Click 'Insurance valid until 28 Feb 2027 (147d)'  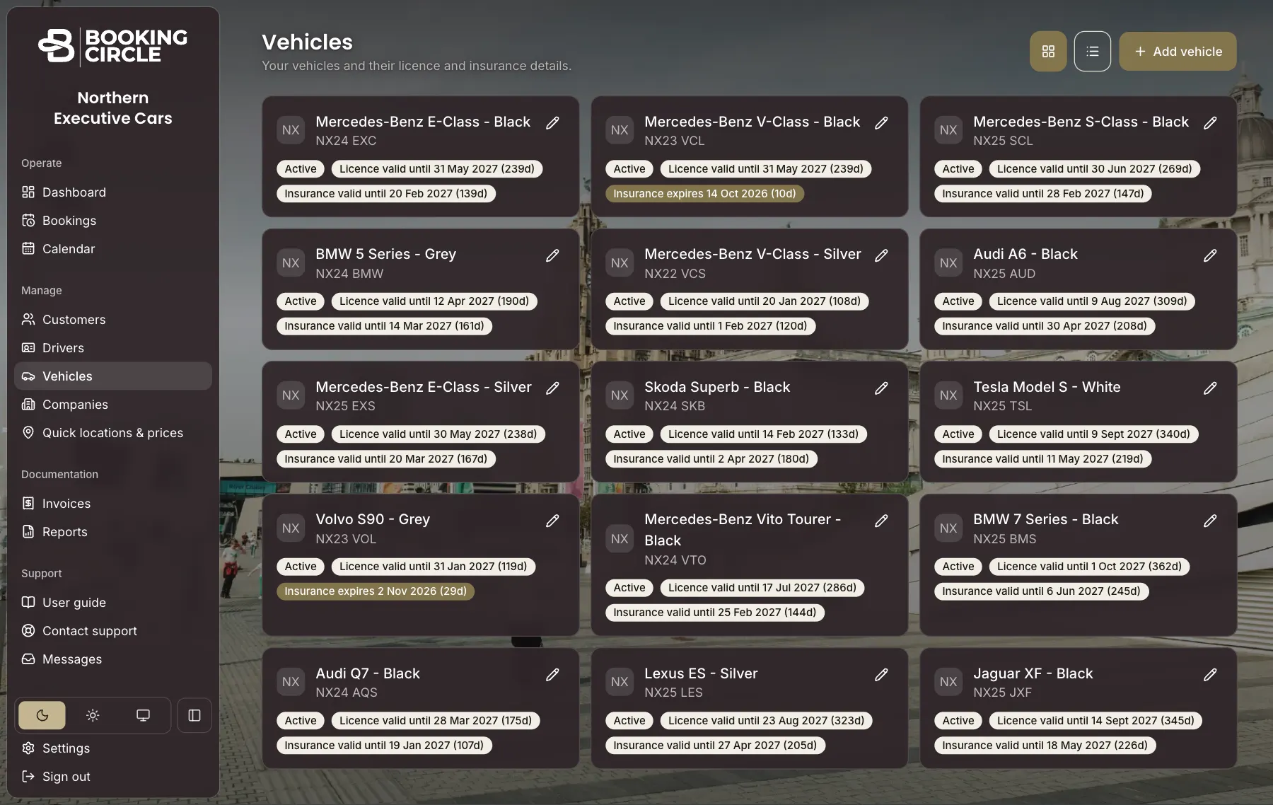click(1043, 194)
